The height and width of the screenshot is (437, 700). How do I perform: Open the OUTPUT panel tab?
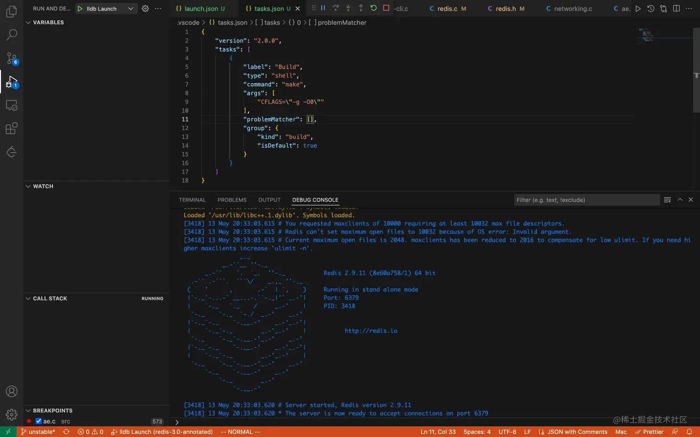tap(269, 200)
